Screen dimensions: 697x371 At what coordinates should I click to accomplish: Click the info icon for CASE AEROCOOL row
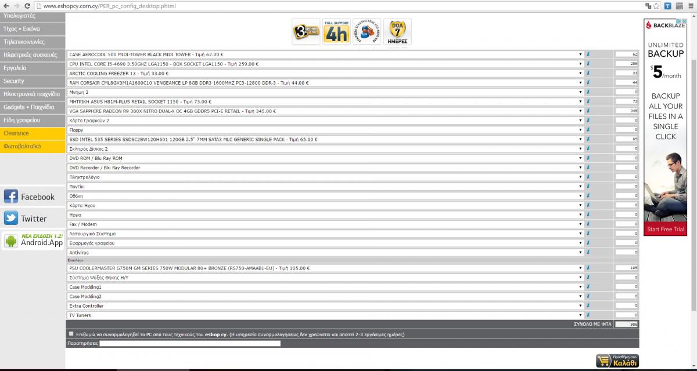[588, 54]
